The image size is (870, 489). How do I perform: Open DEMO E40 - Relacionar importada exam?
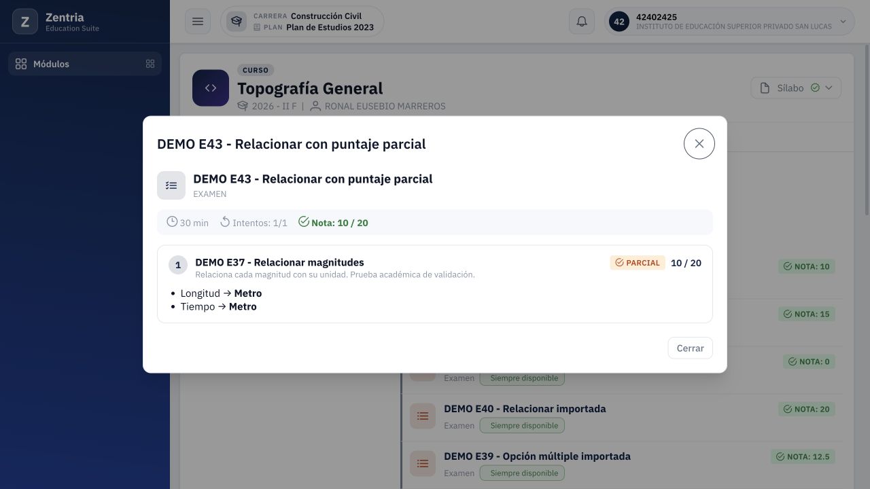[x=525, y=409]
